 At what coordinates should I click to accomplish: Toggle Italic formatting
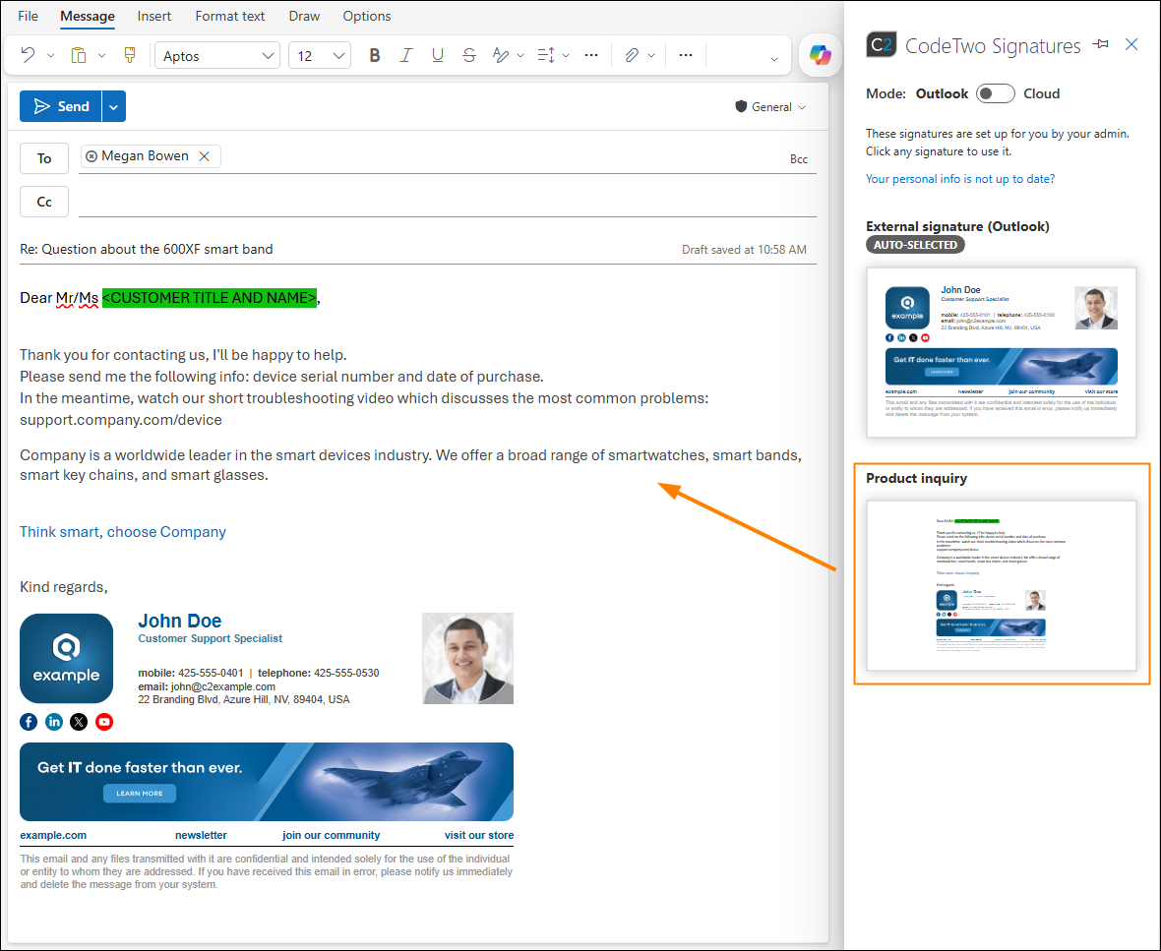point(405,55)
